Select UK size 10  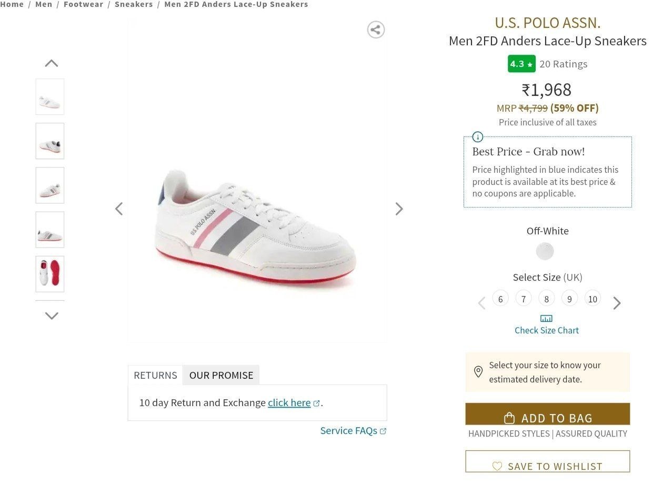592,299
